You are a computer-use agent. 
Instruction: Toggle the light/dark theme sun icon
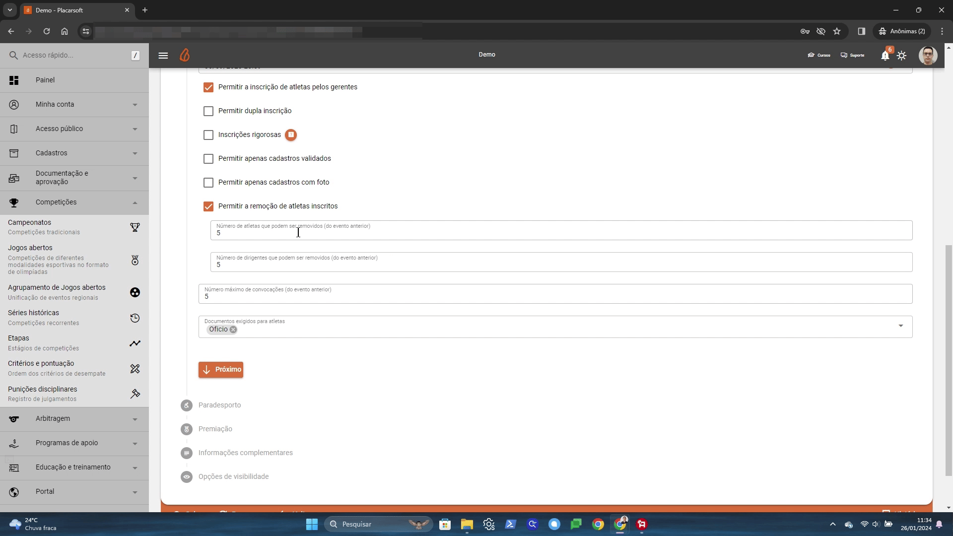tap(902, 56)
